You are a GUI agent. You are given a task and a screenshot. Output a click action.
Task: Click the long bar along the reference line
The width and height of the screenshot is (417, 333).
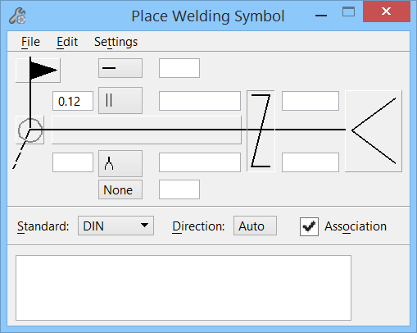click(x=147, y=130)
